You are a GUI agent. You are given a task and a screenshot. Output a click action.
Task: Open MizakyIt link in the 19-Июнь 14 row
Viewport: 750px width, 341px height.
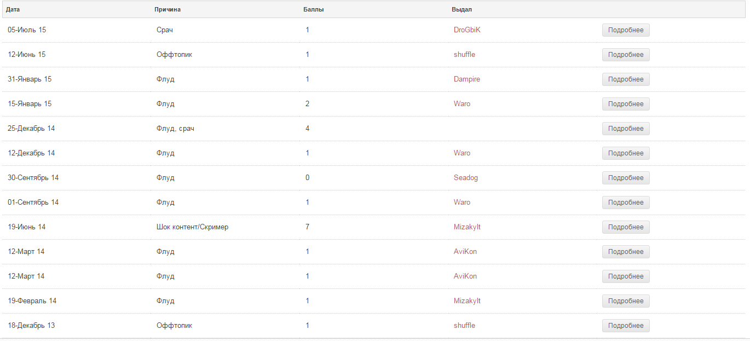467,227
